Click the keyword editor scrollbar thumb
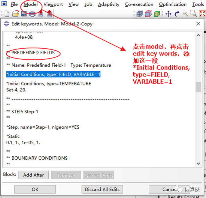This screenshot has height=198, width=206. [x=198, y=87]
